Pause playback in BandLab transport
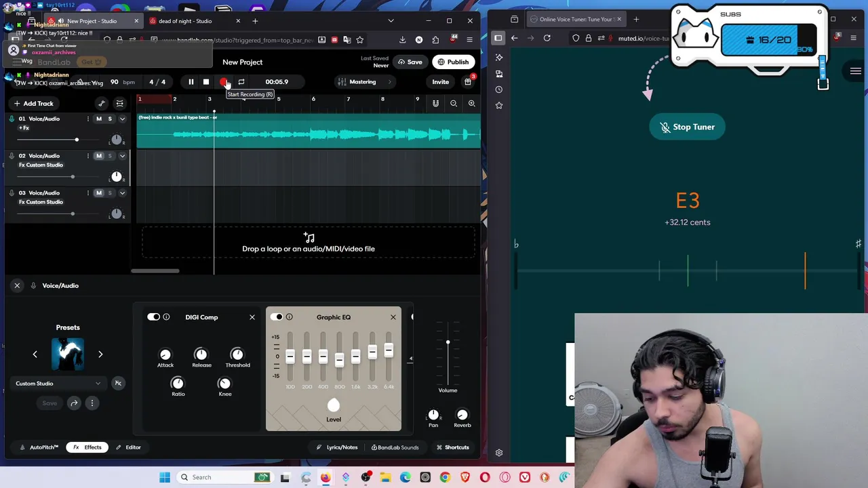The image size is (868, 488). point(191,82)
